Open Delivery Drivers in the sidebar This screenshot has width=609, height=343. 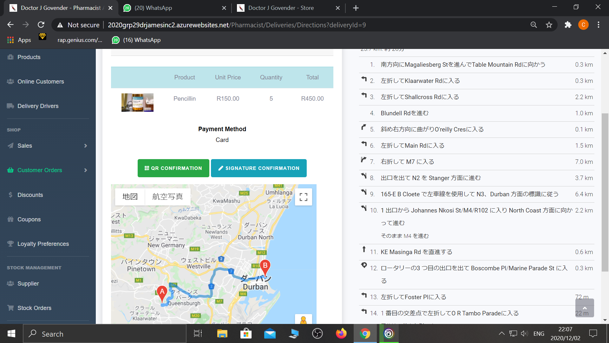point(38,106)
